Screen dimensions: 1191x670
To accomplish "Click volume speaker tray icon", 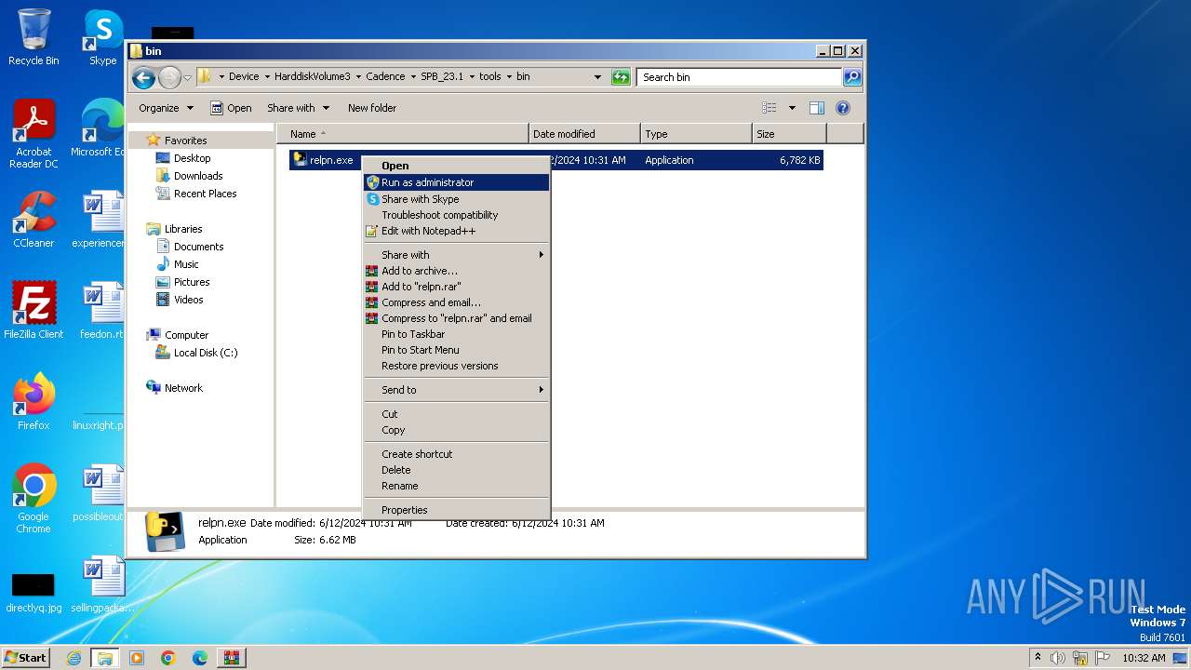I will tap(1058, 658).
